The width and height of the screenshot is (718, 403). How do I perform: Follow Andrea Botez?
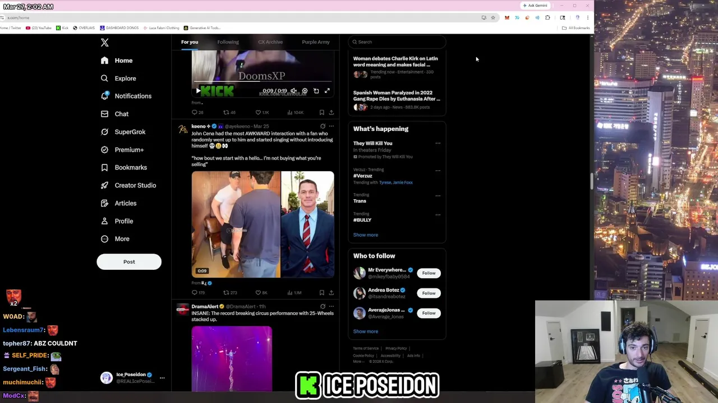(x=429, y=293)
